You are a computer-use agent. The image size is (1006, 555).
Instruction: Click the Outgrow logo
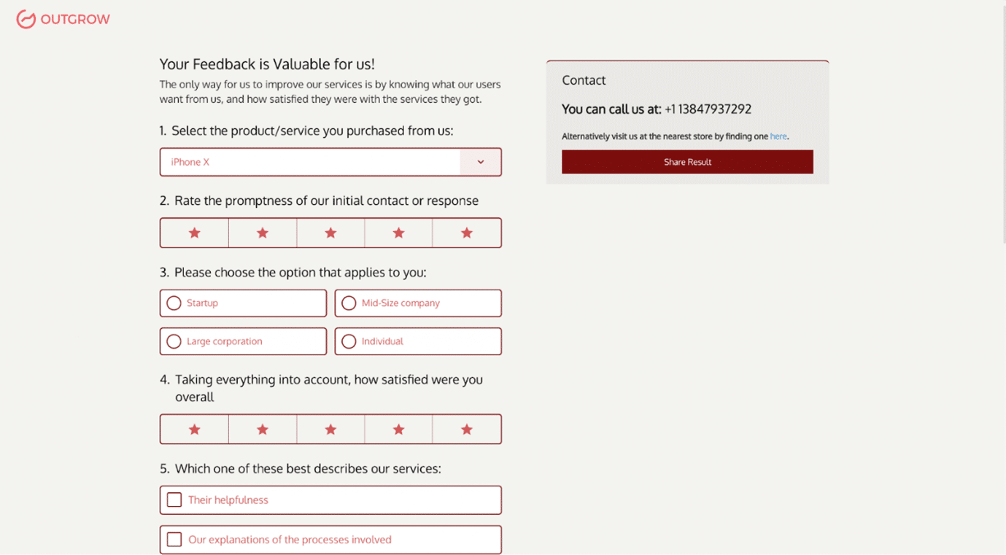63,20
